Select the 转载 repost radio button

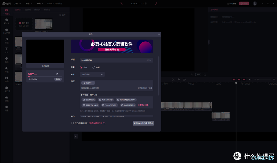(94, 67)
